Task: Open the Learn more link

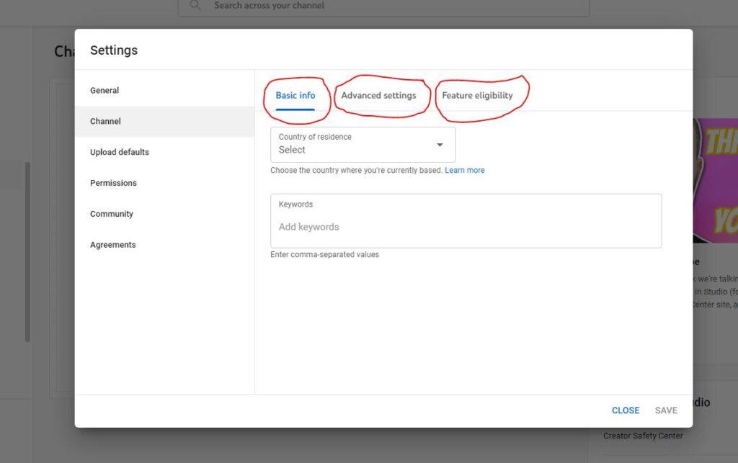Action: click(x=465, y=171)
